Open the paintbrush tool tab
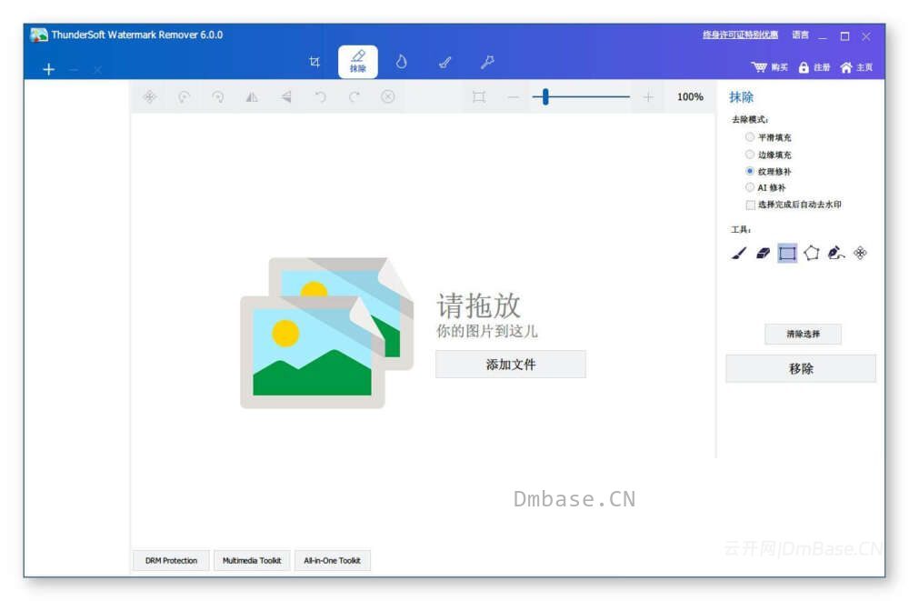Image resolution: width=909 pixels, height=601 pixels. pos(445,62)
